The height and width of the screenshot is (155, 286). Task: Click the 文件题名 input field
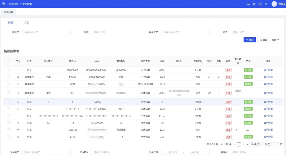[116, 152]
